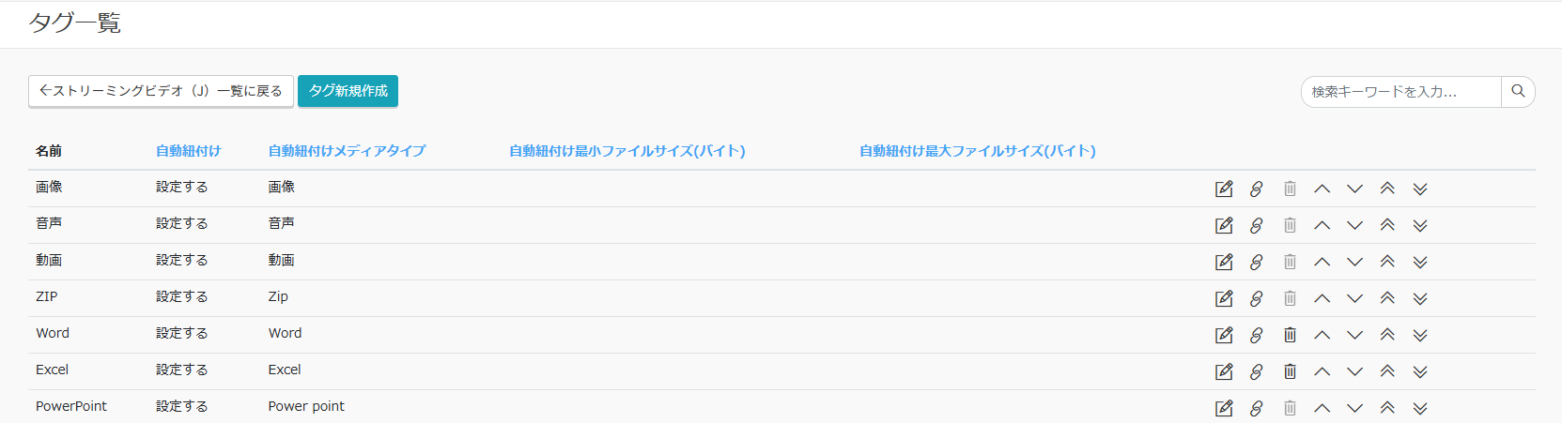The width and height of the screenshot is (1562, 423).
Task: Click the タグ新規作成 button
Action: pos(348,91)
